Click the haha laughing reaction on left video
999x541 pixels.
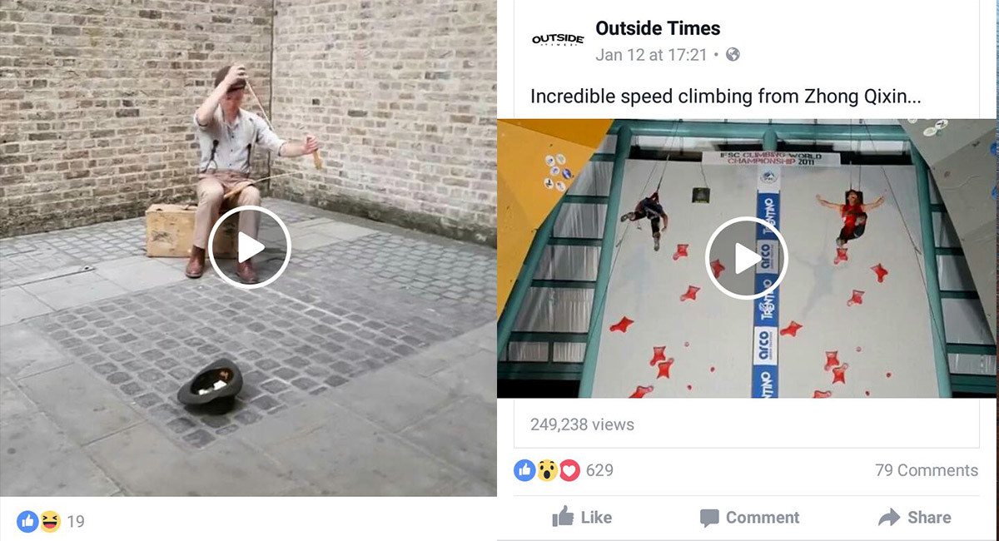(x=50, y=522)
